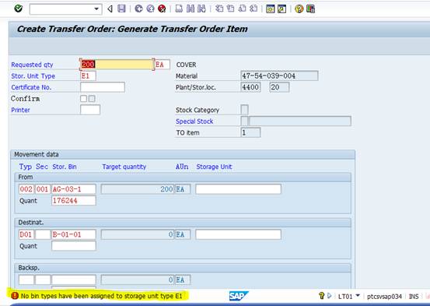Viewport: 430px width, 306px height.
Task: Click the INS insert mode indicator
Action: click(x=414, y=297)
